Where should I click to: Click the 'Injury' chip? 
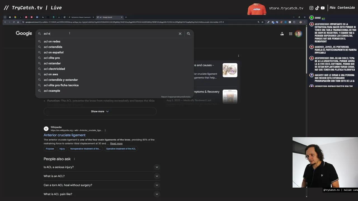click(62, 149)
